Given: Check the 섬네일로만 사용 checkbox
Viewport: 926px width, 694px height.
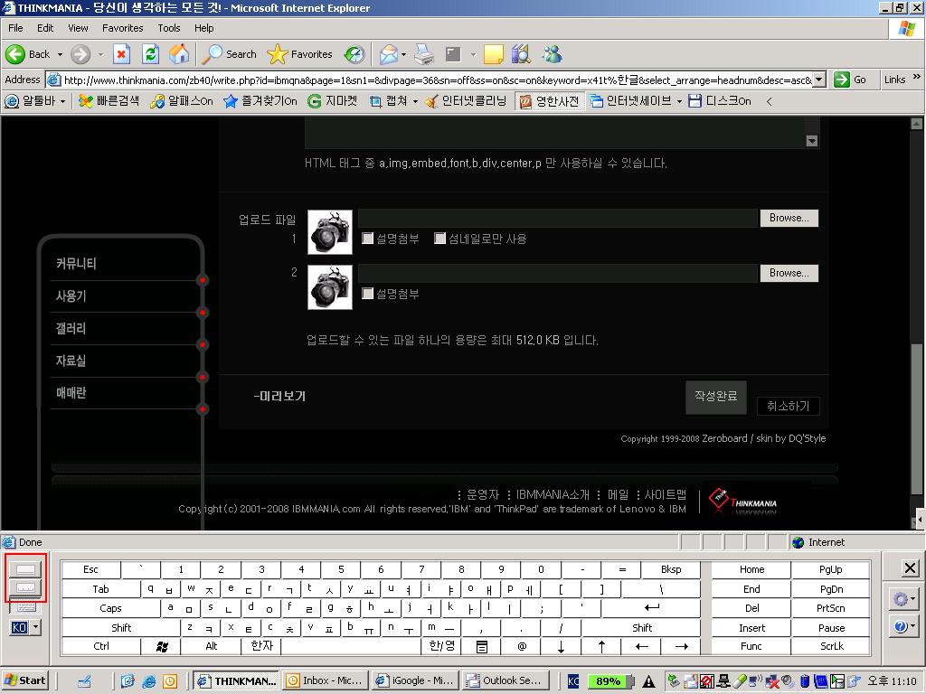Looking at the screenshot, I should point(440,238).
